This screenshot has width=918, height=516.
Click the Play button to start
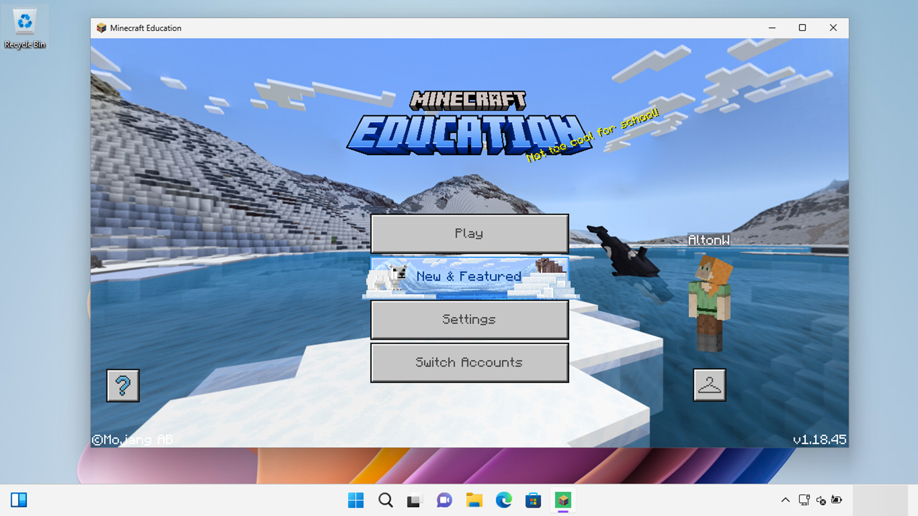click(469, 233)
